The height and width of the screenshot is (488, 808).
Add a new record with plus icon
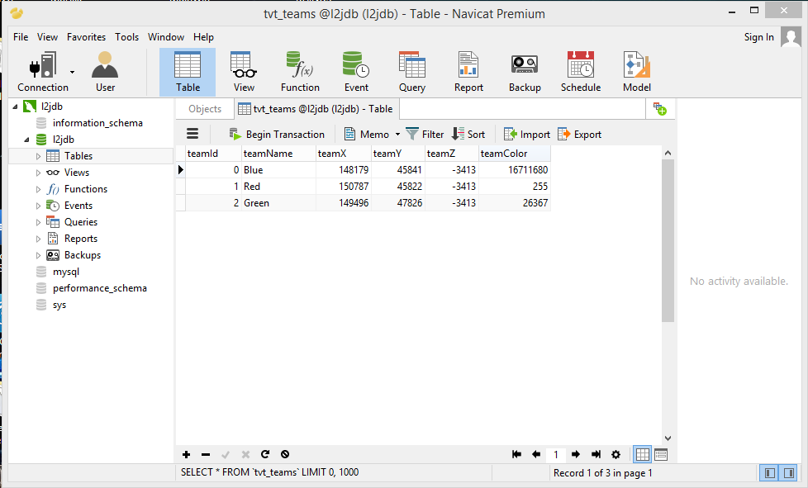pyautogui.click(x=186, y=454)
